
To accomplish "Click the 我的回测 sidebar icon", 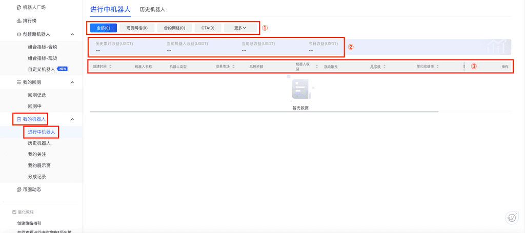I will [x=19, y=82].
